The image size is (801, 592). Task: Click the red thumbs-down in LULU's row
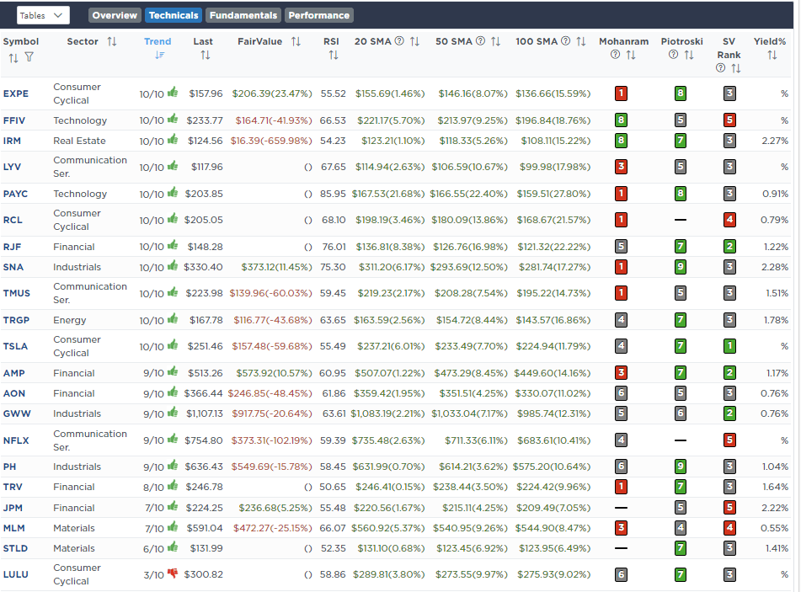coord(174,574)
